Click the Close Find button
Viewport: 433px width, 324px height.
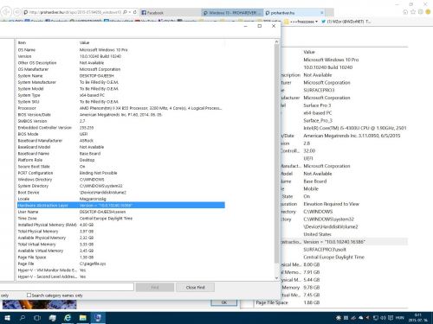[x=195, y=287]
